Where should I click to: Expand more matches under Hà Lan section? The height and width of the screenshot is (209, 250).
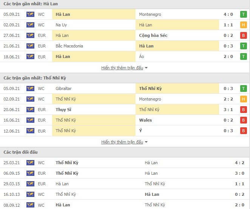(122, 68)
